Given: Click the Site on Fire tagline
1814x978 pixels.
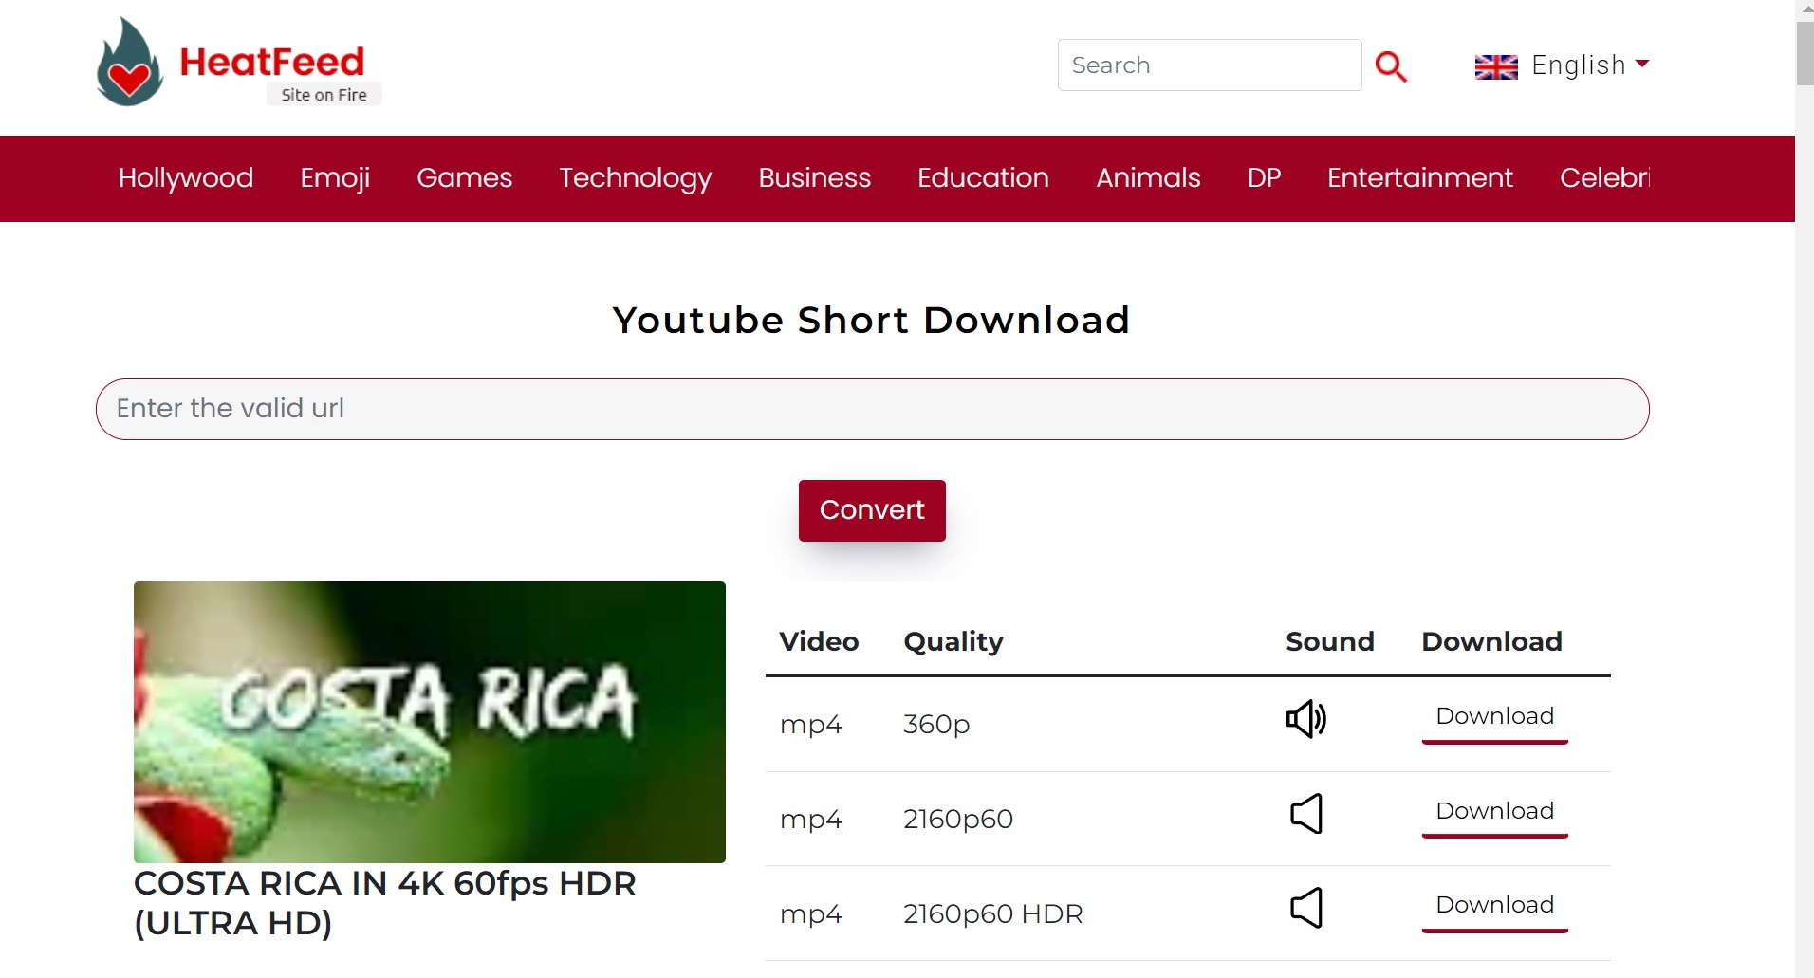Looking at the screenshot, I should 324,95.
